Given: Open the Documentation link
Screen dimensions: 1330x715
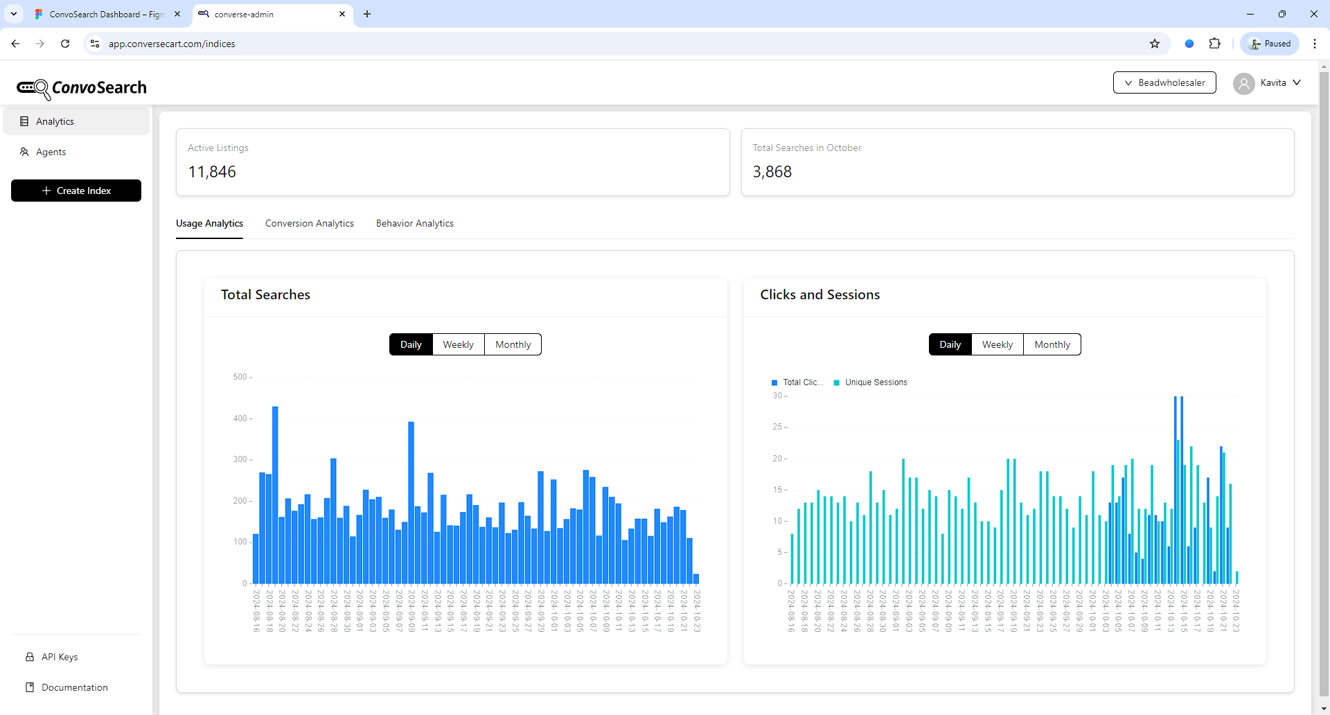Looking at the screenshot, I should [x=75, y=687].
